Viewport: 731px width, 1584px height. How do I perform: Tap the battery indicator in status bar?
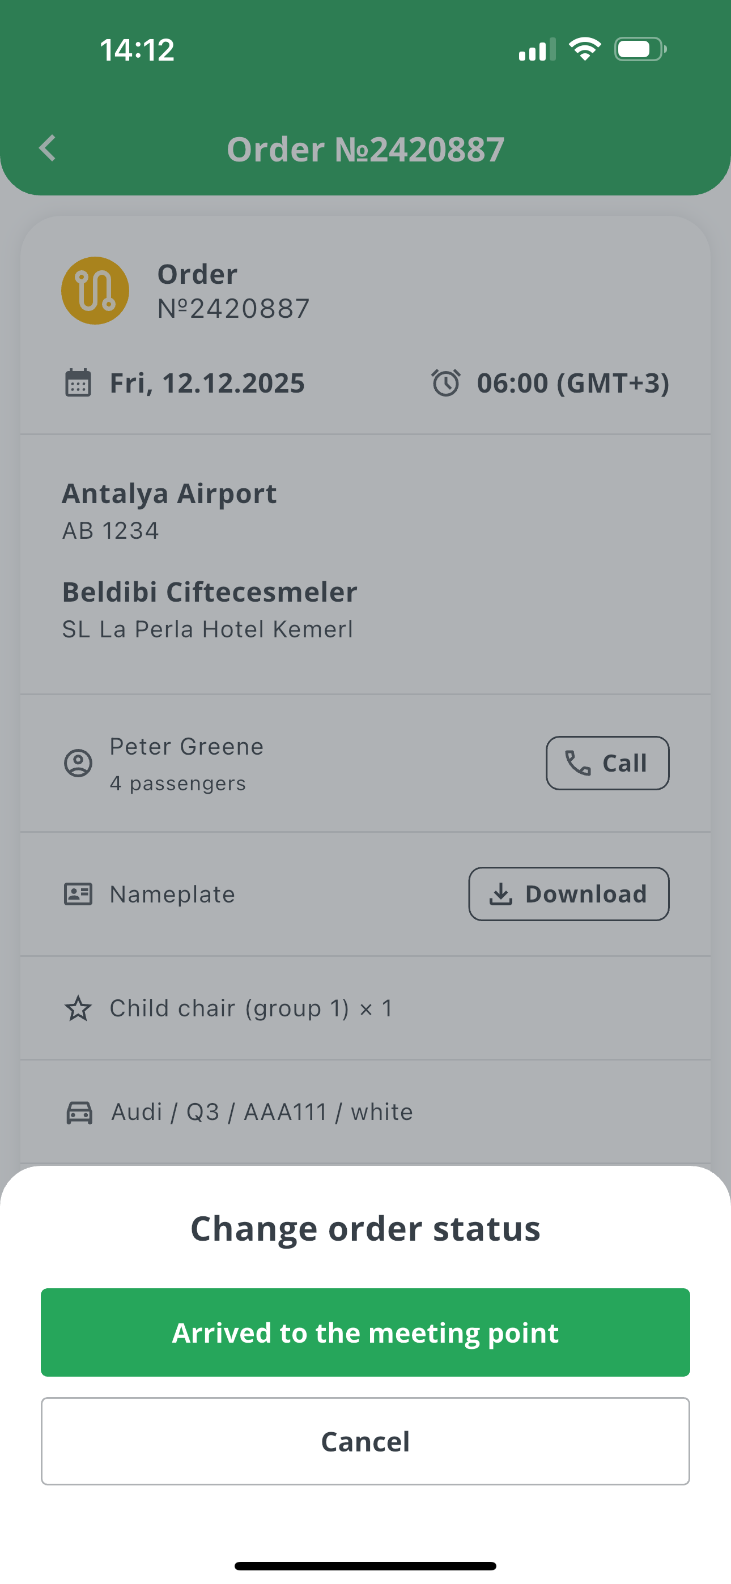(640, 49)
